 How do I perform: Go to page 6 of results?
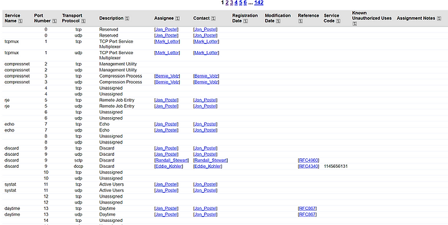tap(245, 2)
